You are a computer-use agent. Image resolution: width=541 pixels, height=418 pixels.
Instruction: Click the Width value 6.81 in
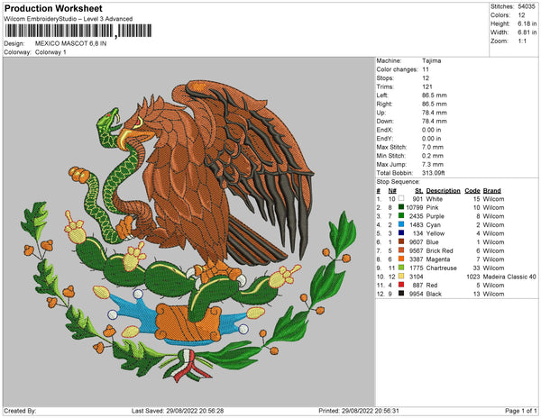[x=527, y=32]
